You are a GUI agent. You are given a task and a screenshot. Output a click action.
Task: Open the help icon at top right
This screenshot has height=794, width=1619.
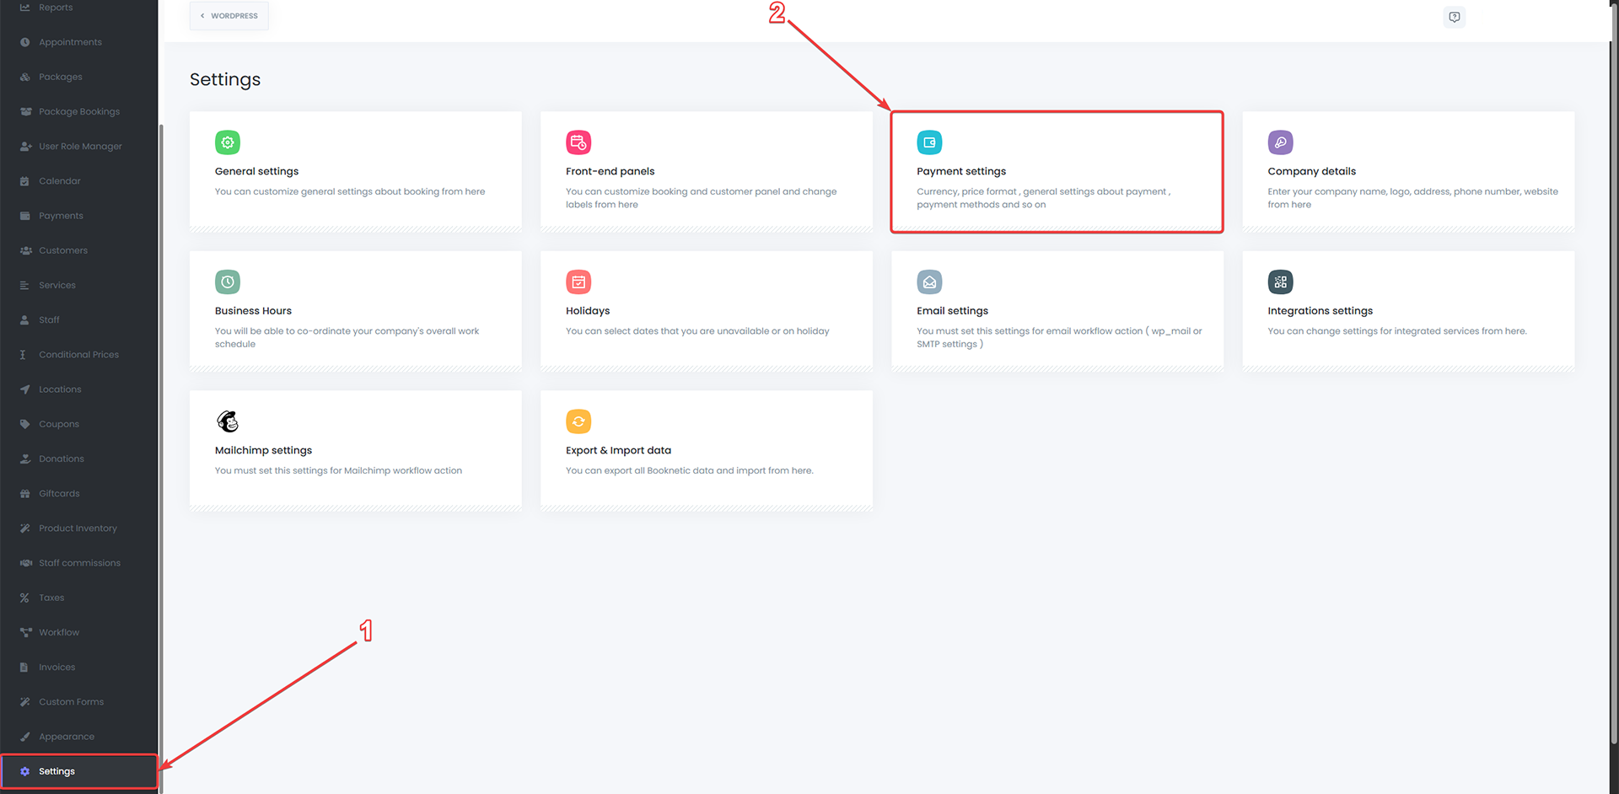1455,17
